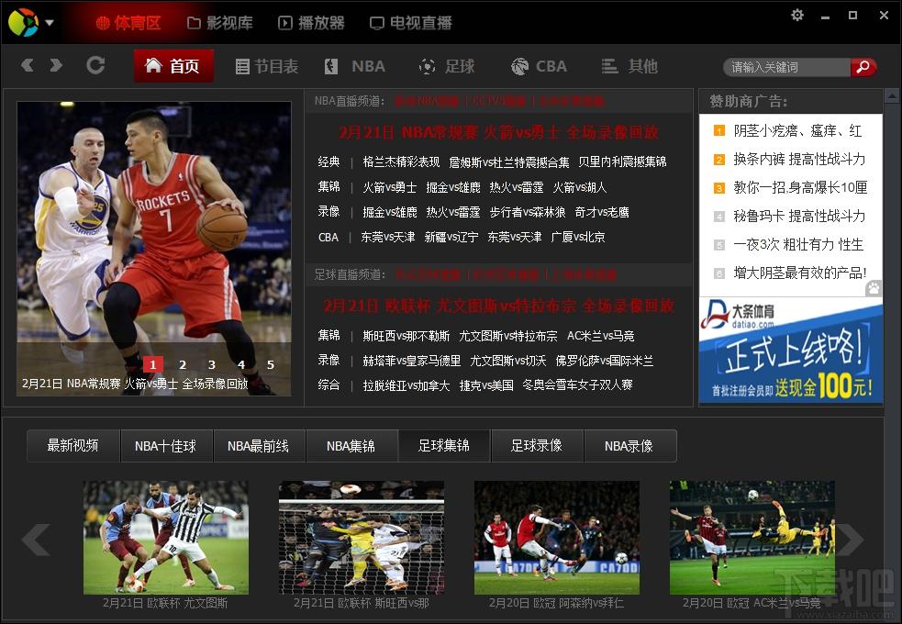Select slide 4 in the carousel
The image size is (902, 624).
(x=241, y=364)
